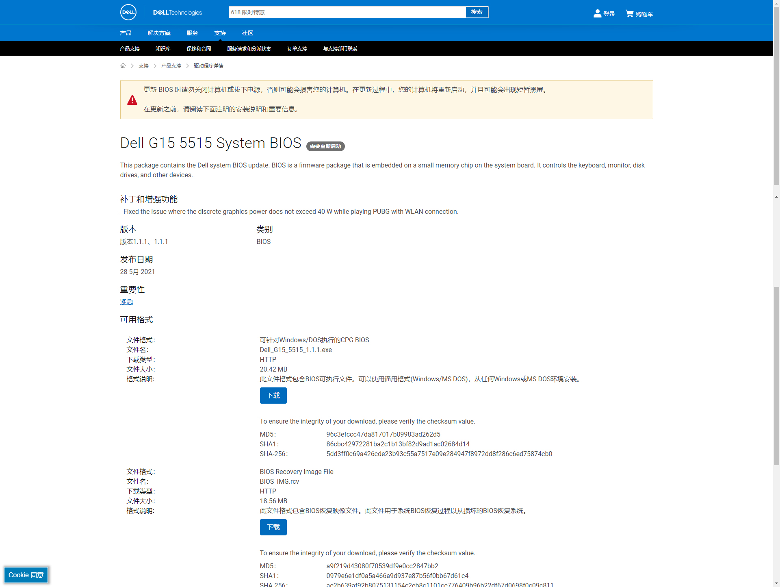Open the shopping cart icon

629,13
